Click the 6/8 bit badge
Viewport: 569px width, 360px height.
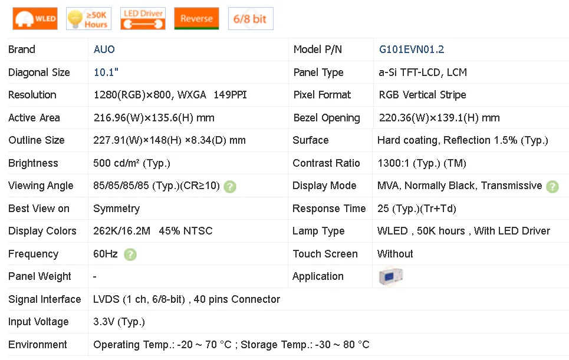coord(251,18)
